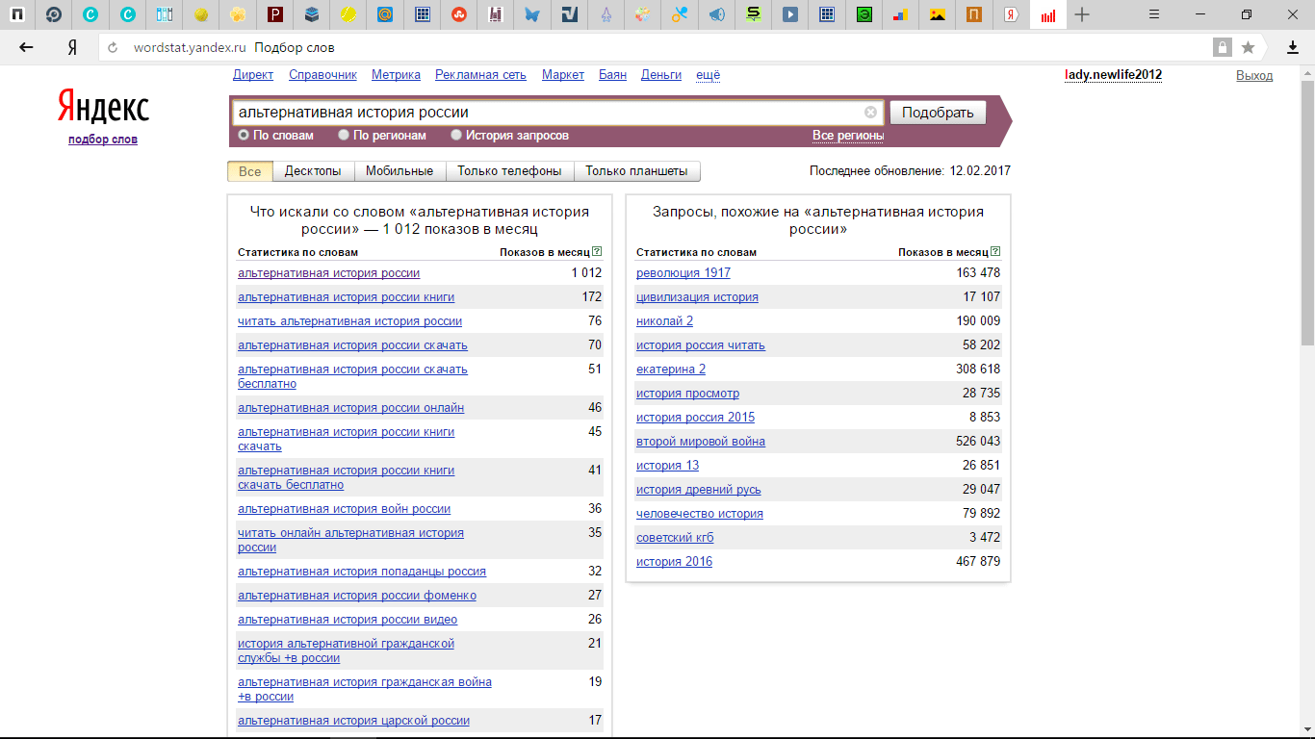1315x739 pixels.
Task: Open Метрика in the top services menu
Action: pos(396,75)
